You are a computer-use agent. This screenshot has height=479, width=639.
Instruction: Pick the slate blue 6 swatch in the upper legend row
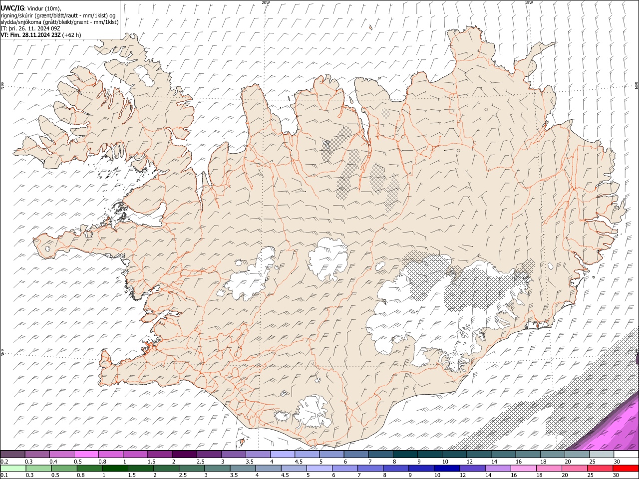tap(356, 455)
